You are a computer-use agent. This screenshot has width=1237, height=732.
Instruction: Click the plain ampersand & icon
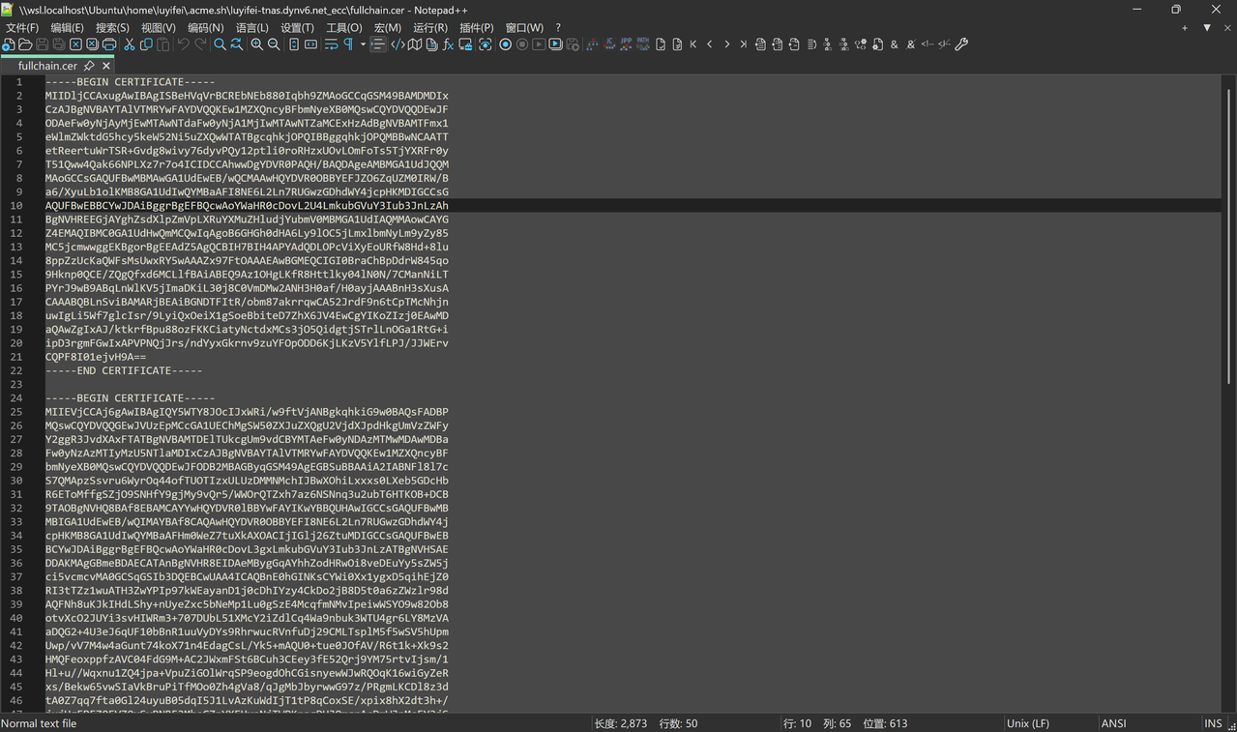pyautogui.click(x=894, y=44)
